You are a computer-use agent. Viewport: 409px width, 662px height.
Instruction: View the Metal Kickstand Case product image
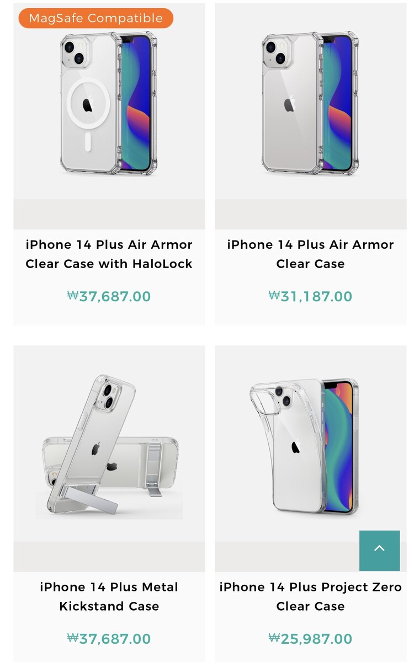109,446
